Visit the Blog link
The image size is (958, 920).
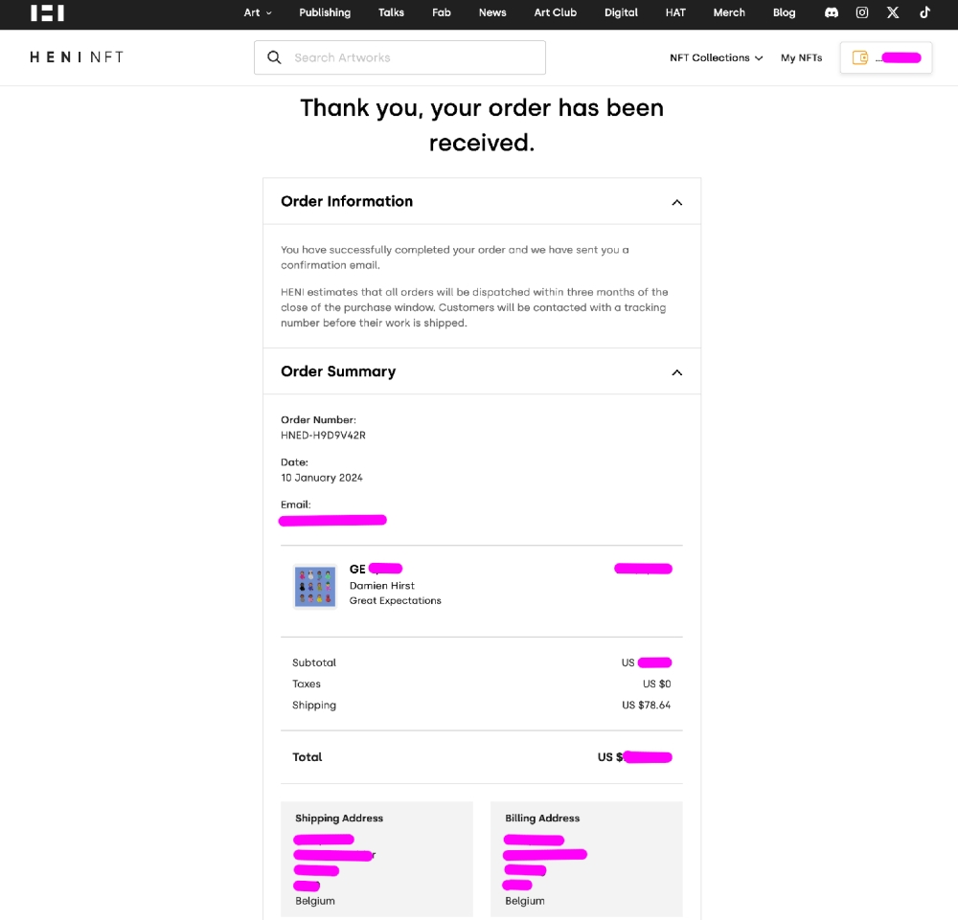click(x=784, y=12)
